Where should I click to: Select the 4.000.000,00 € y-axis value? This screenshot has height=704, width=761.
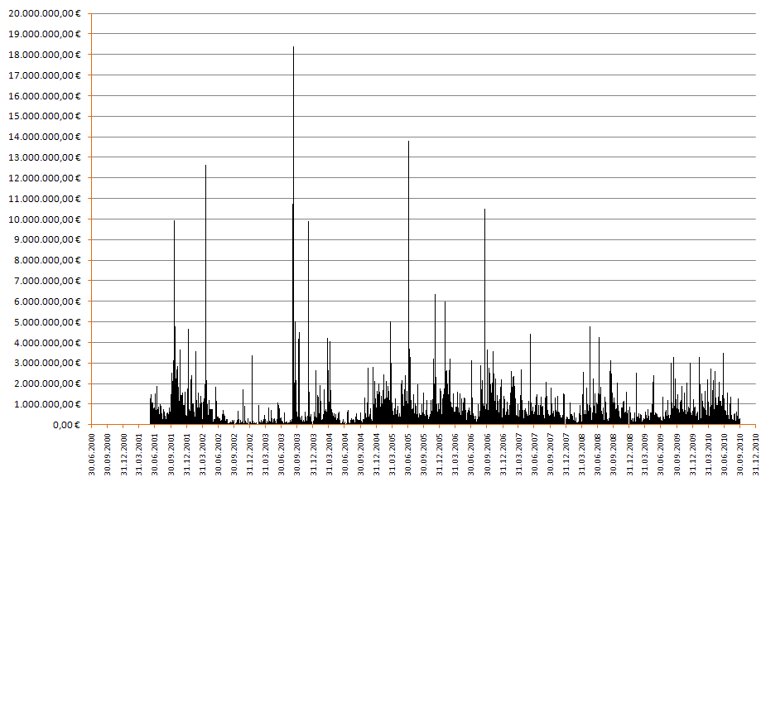[x=47, y=343]
